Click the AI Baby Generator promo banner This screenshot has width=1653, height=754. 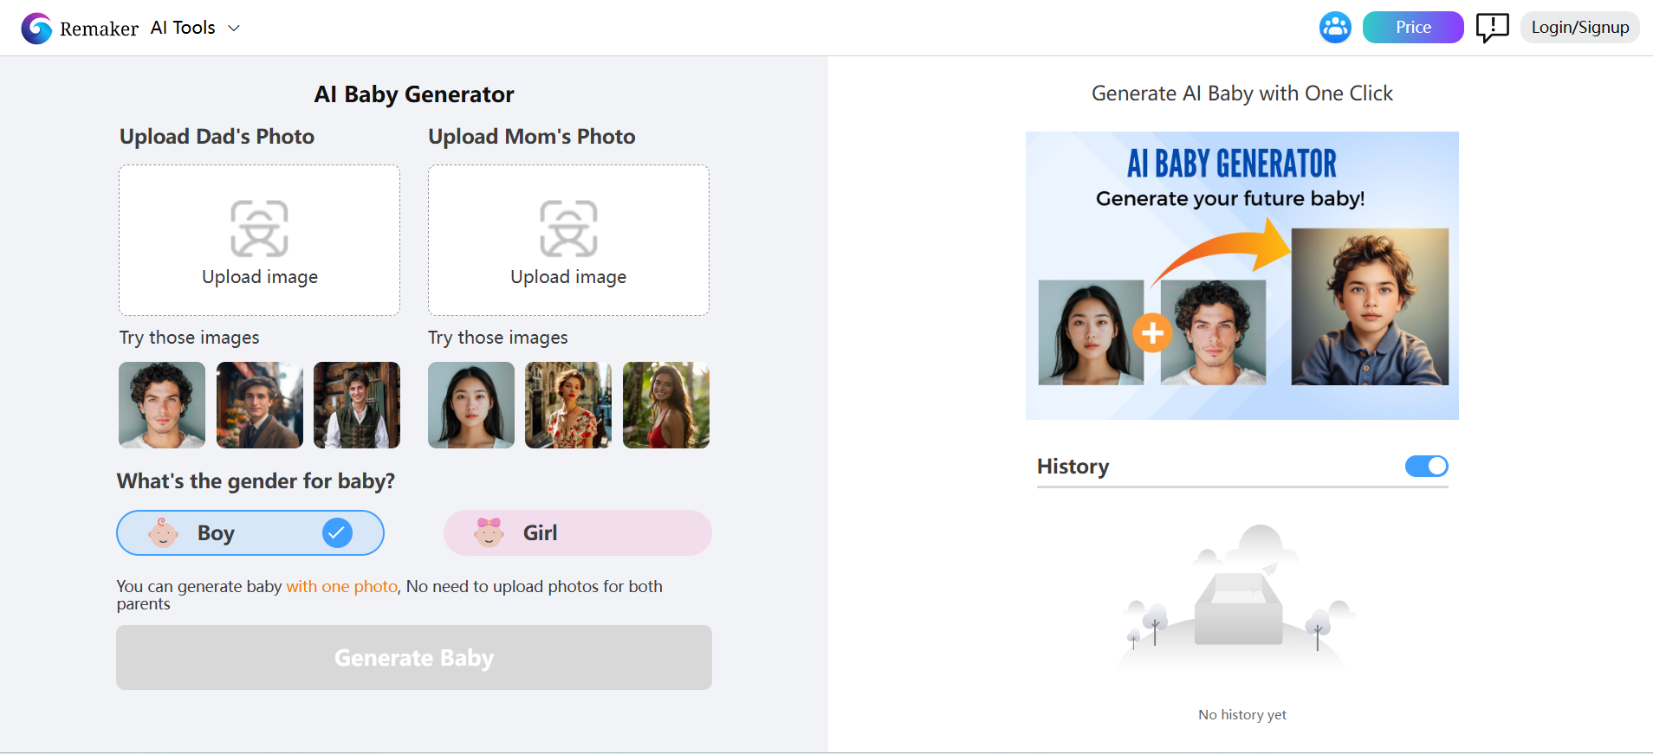pos(1241,275)
